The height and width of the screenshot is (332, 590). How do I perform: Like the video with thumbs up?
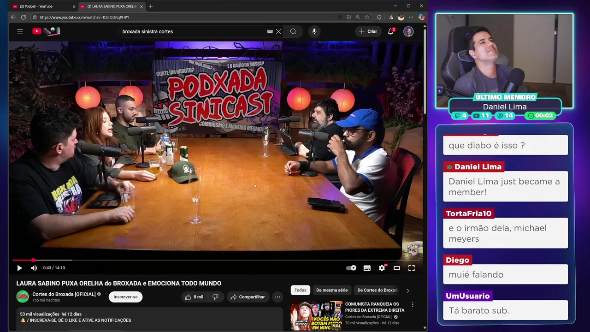pos(194,297)
